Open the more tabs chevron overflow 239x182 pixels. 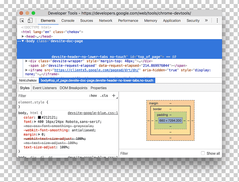tap(206, 20)
